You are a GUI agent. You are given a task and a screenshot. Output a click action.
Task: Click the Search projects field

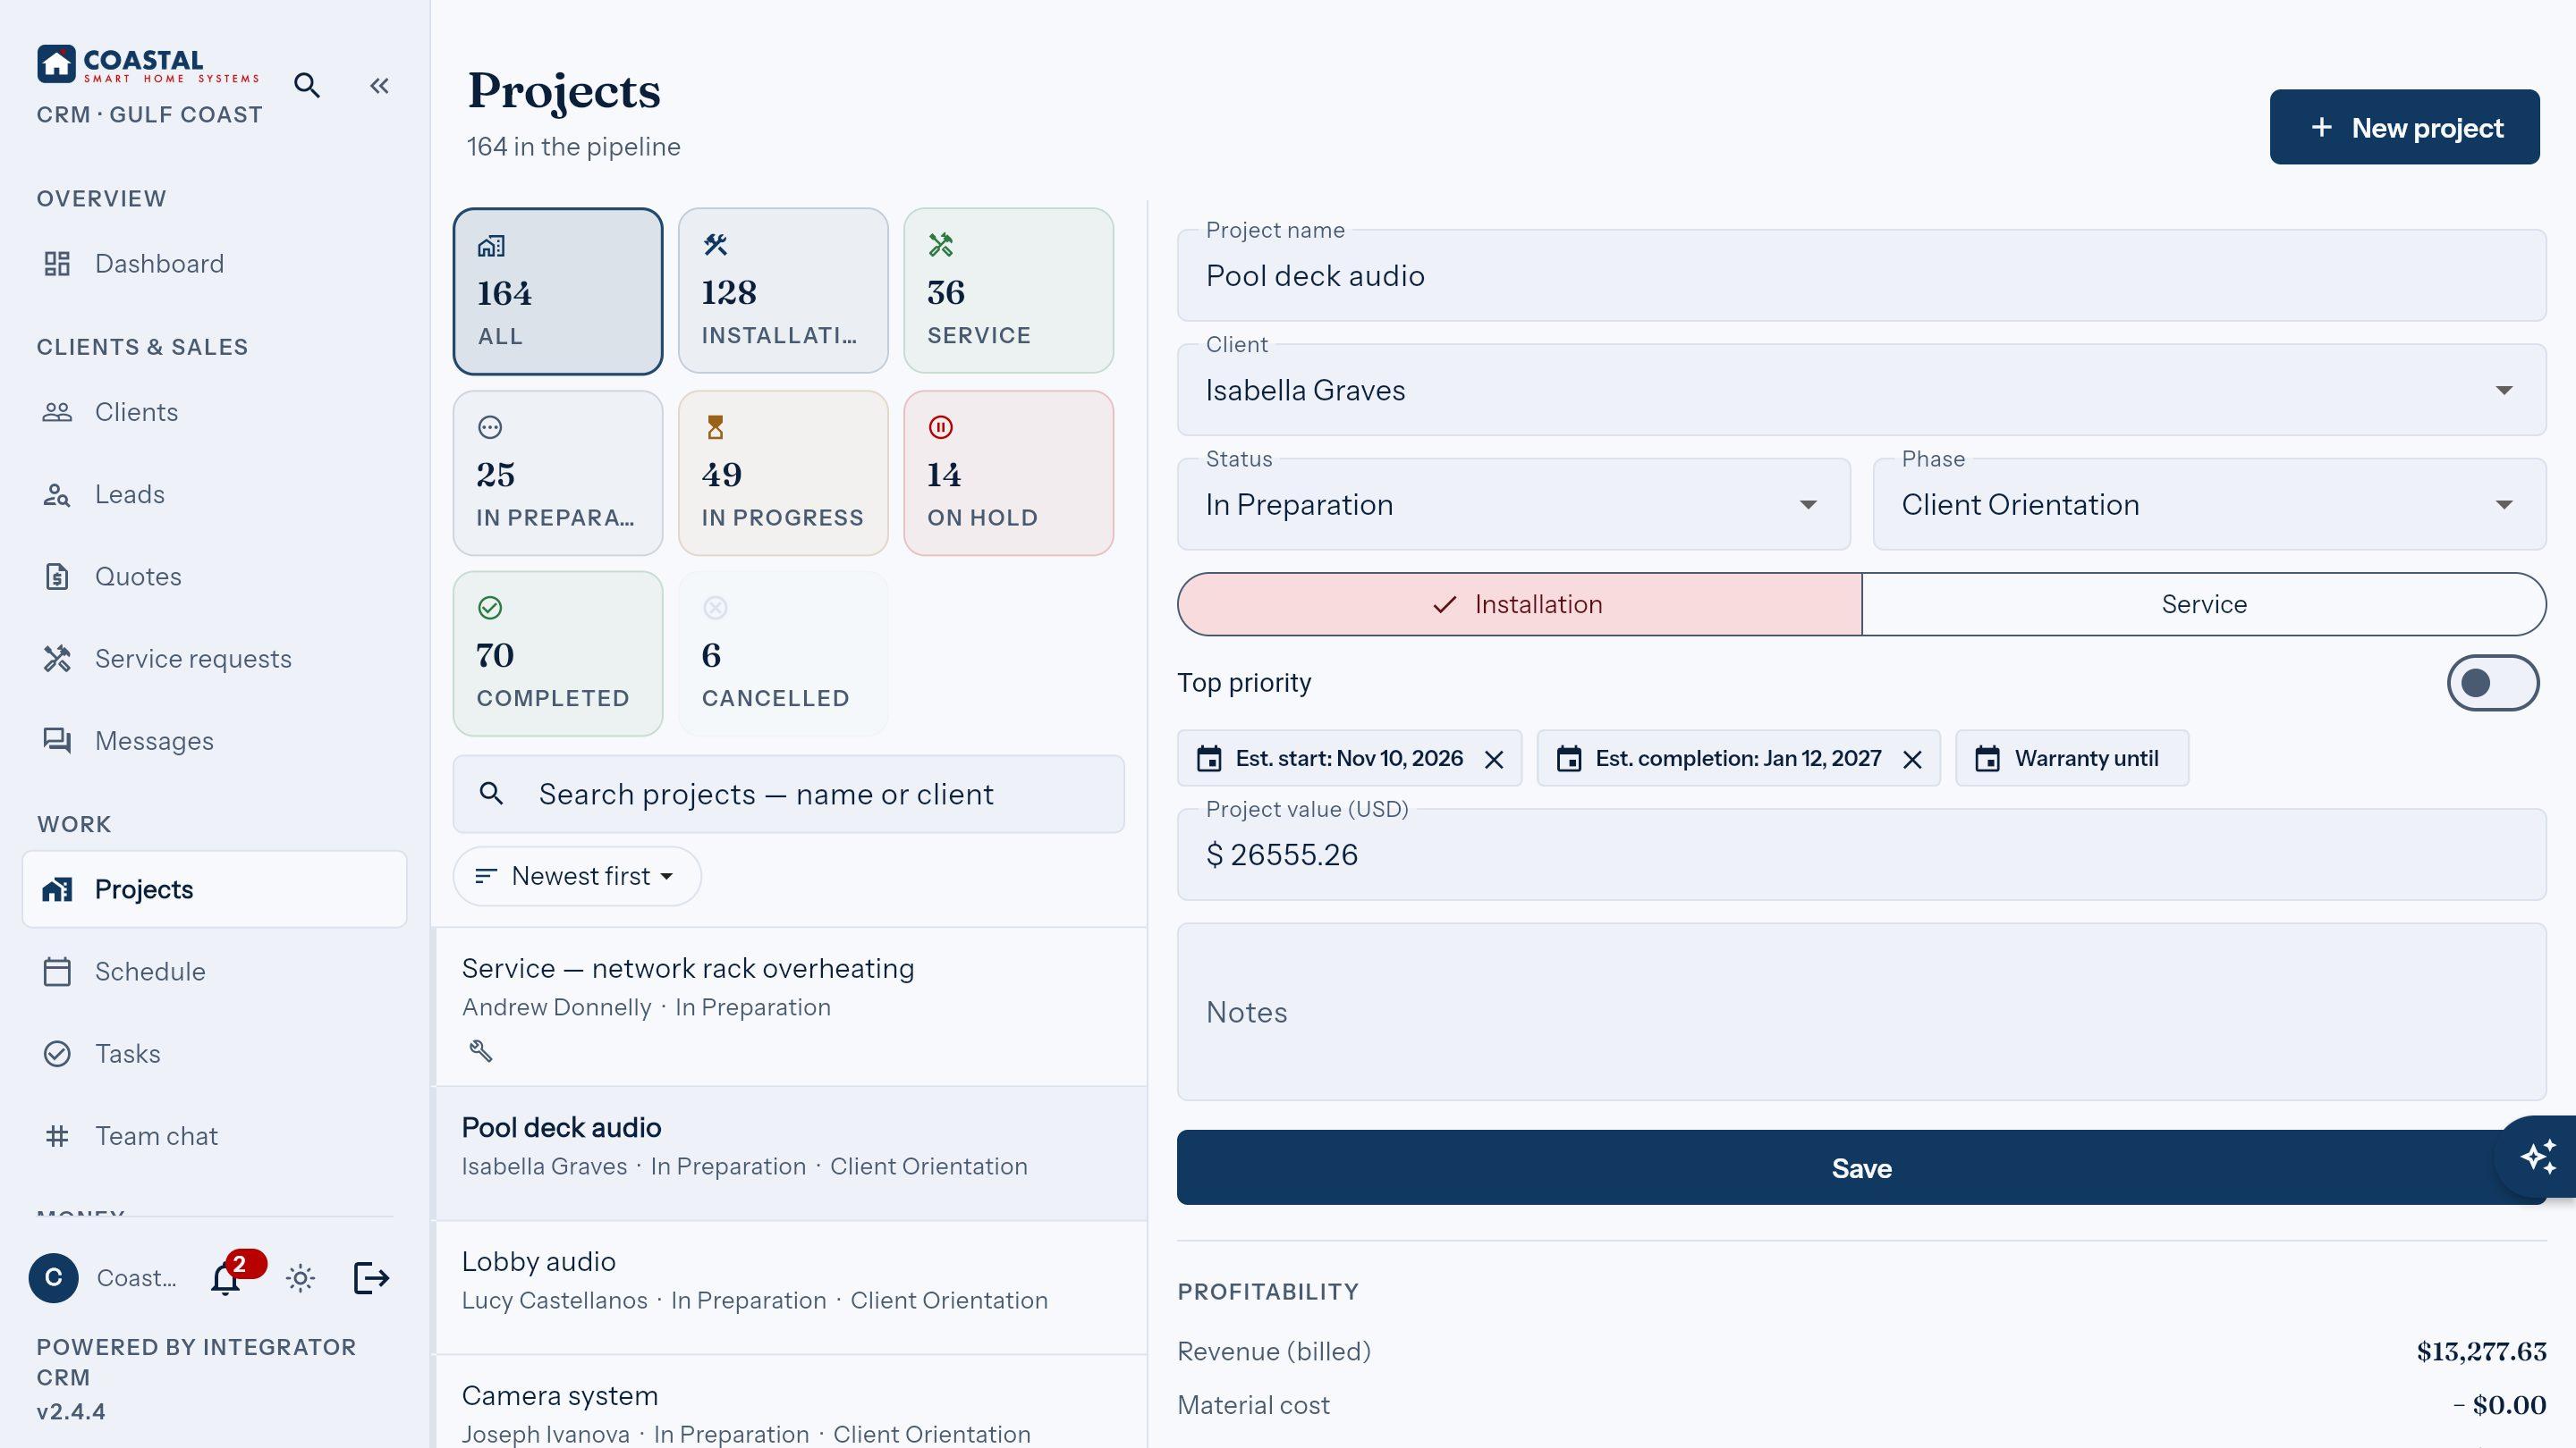789,795
